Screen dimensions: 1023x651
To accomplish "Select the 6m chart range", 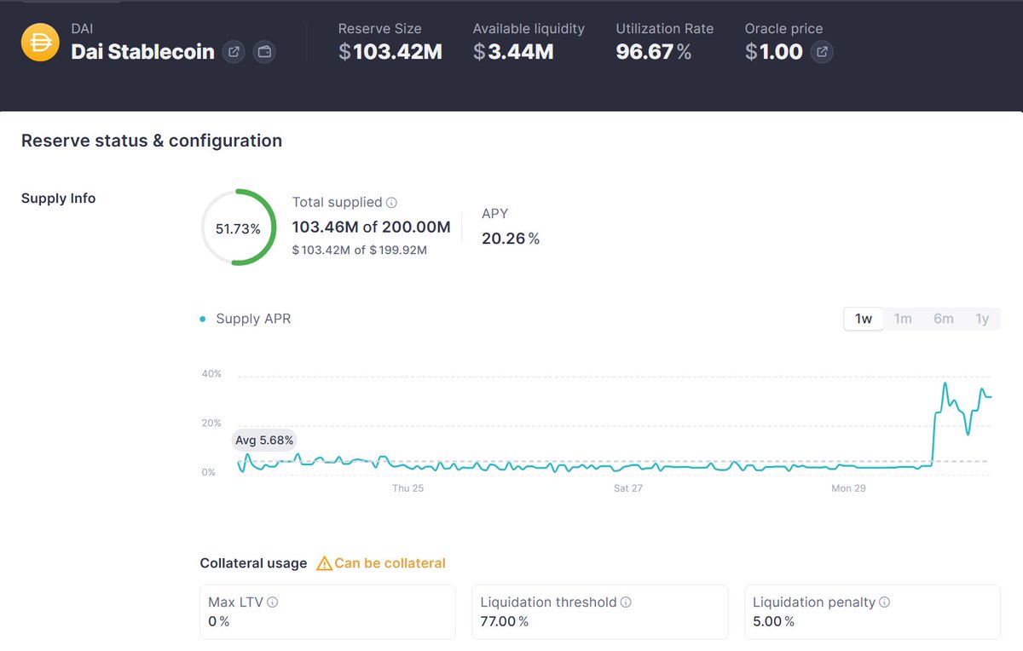I will coord(943,319).
